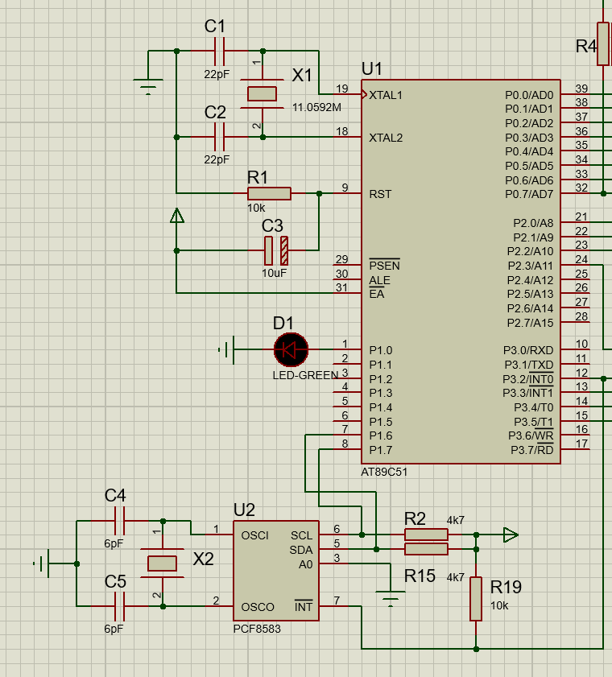Click the SCL pin label on U2

301,535
